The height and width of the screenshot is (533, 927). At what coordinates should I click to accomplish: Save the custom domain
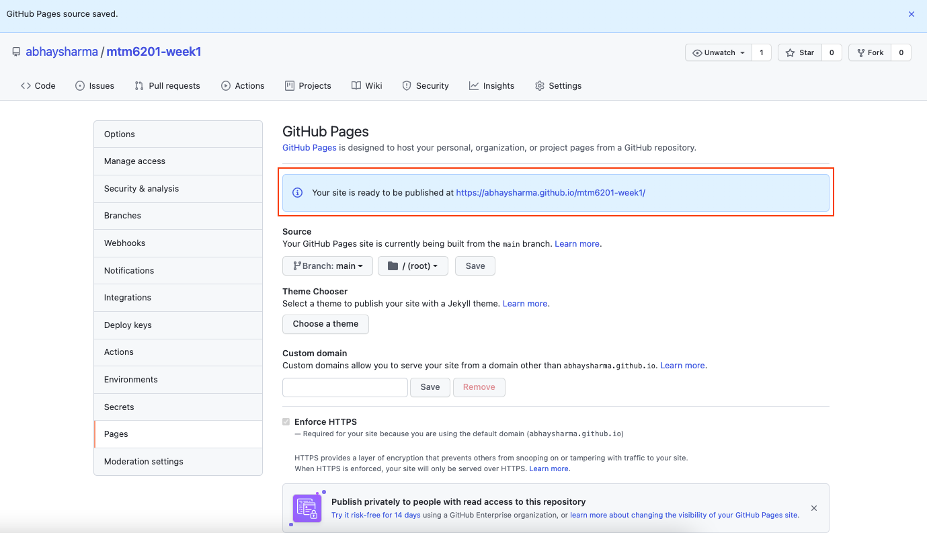tap(430, 387)
